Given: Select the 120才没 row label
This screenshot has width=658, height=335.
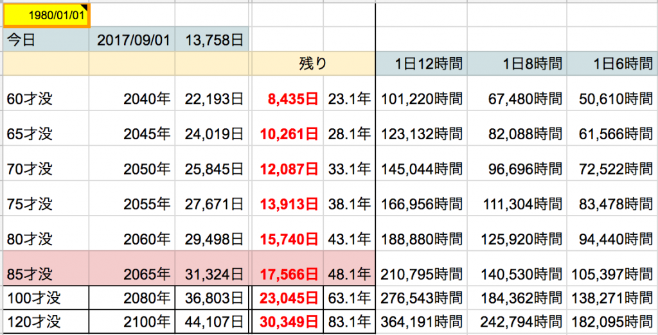Looking at the screenshot, I should [x=46, y=322].
